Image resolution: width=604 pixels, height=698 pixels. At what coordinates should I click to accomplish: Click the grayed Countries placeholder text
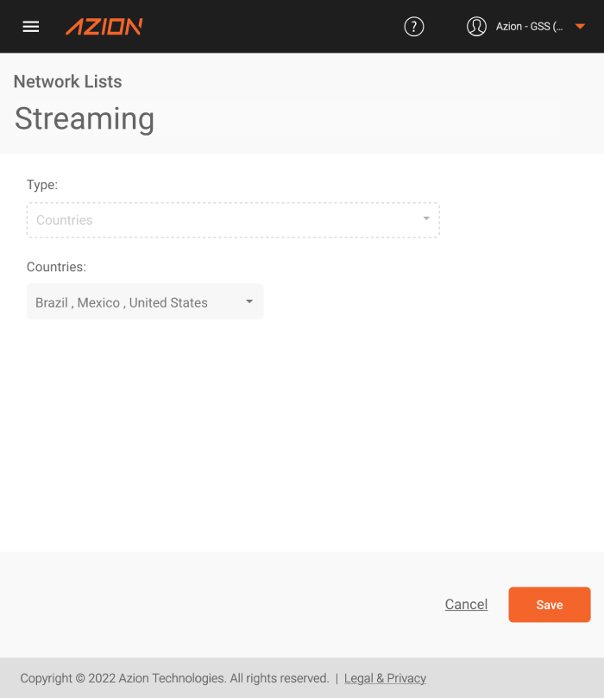65,220
